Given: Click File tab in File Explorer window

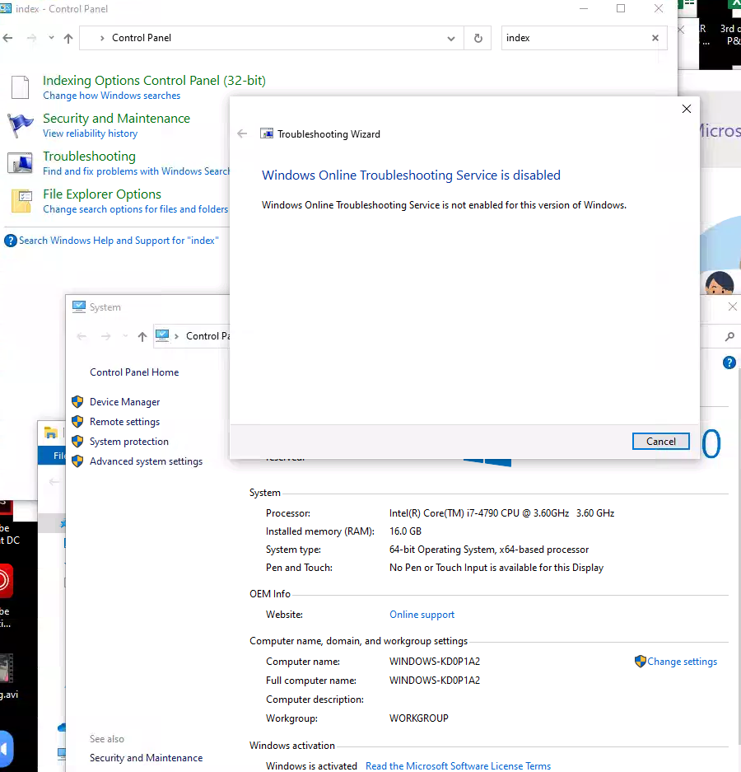Looking at the screenshot, I should (x=59, y=456).
